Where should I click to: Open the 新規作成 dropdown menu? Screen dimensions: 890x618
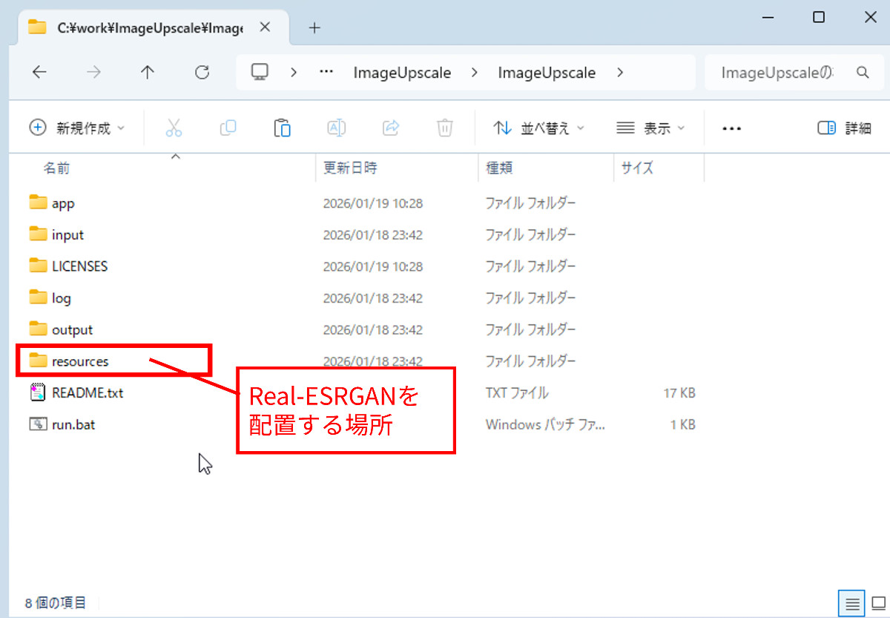click(77, 128)
